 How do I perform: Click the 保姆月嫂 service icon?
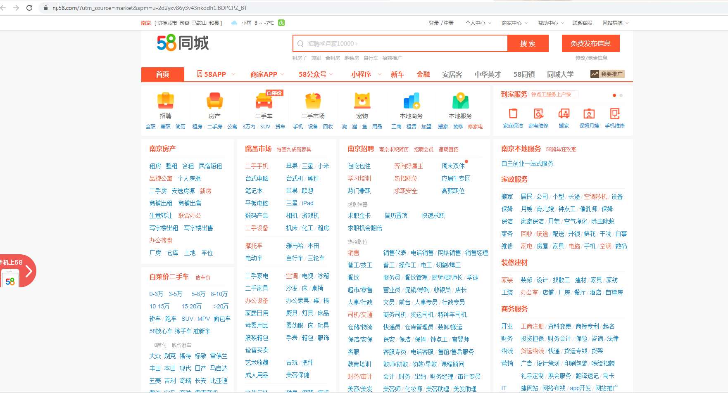[589, 114]
